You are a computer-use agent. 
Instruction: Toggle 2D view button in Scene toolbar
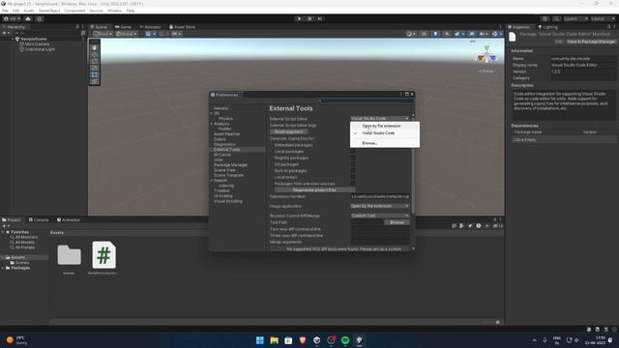coord(424,34)
